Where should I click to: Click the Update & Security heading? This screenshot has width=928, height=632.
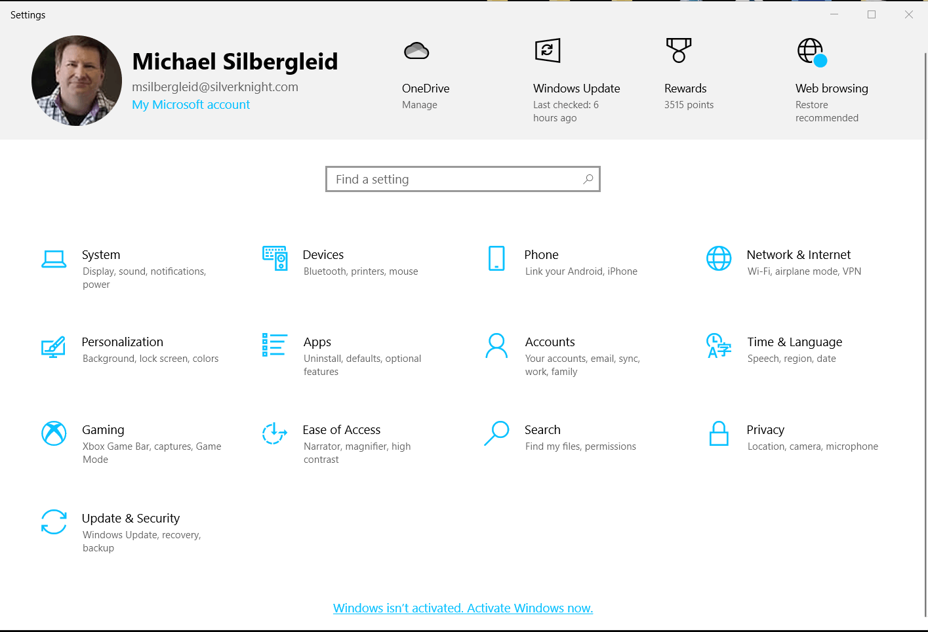point(131,519)
